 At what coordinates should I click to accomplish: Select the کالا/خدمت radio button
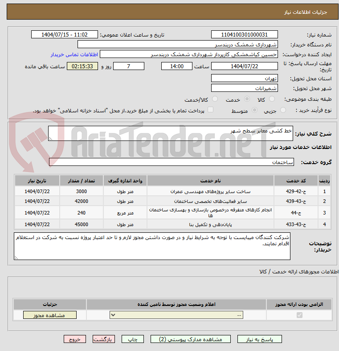215,99
